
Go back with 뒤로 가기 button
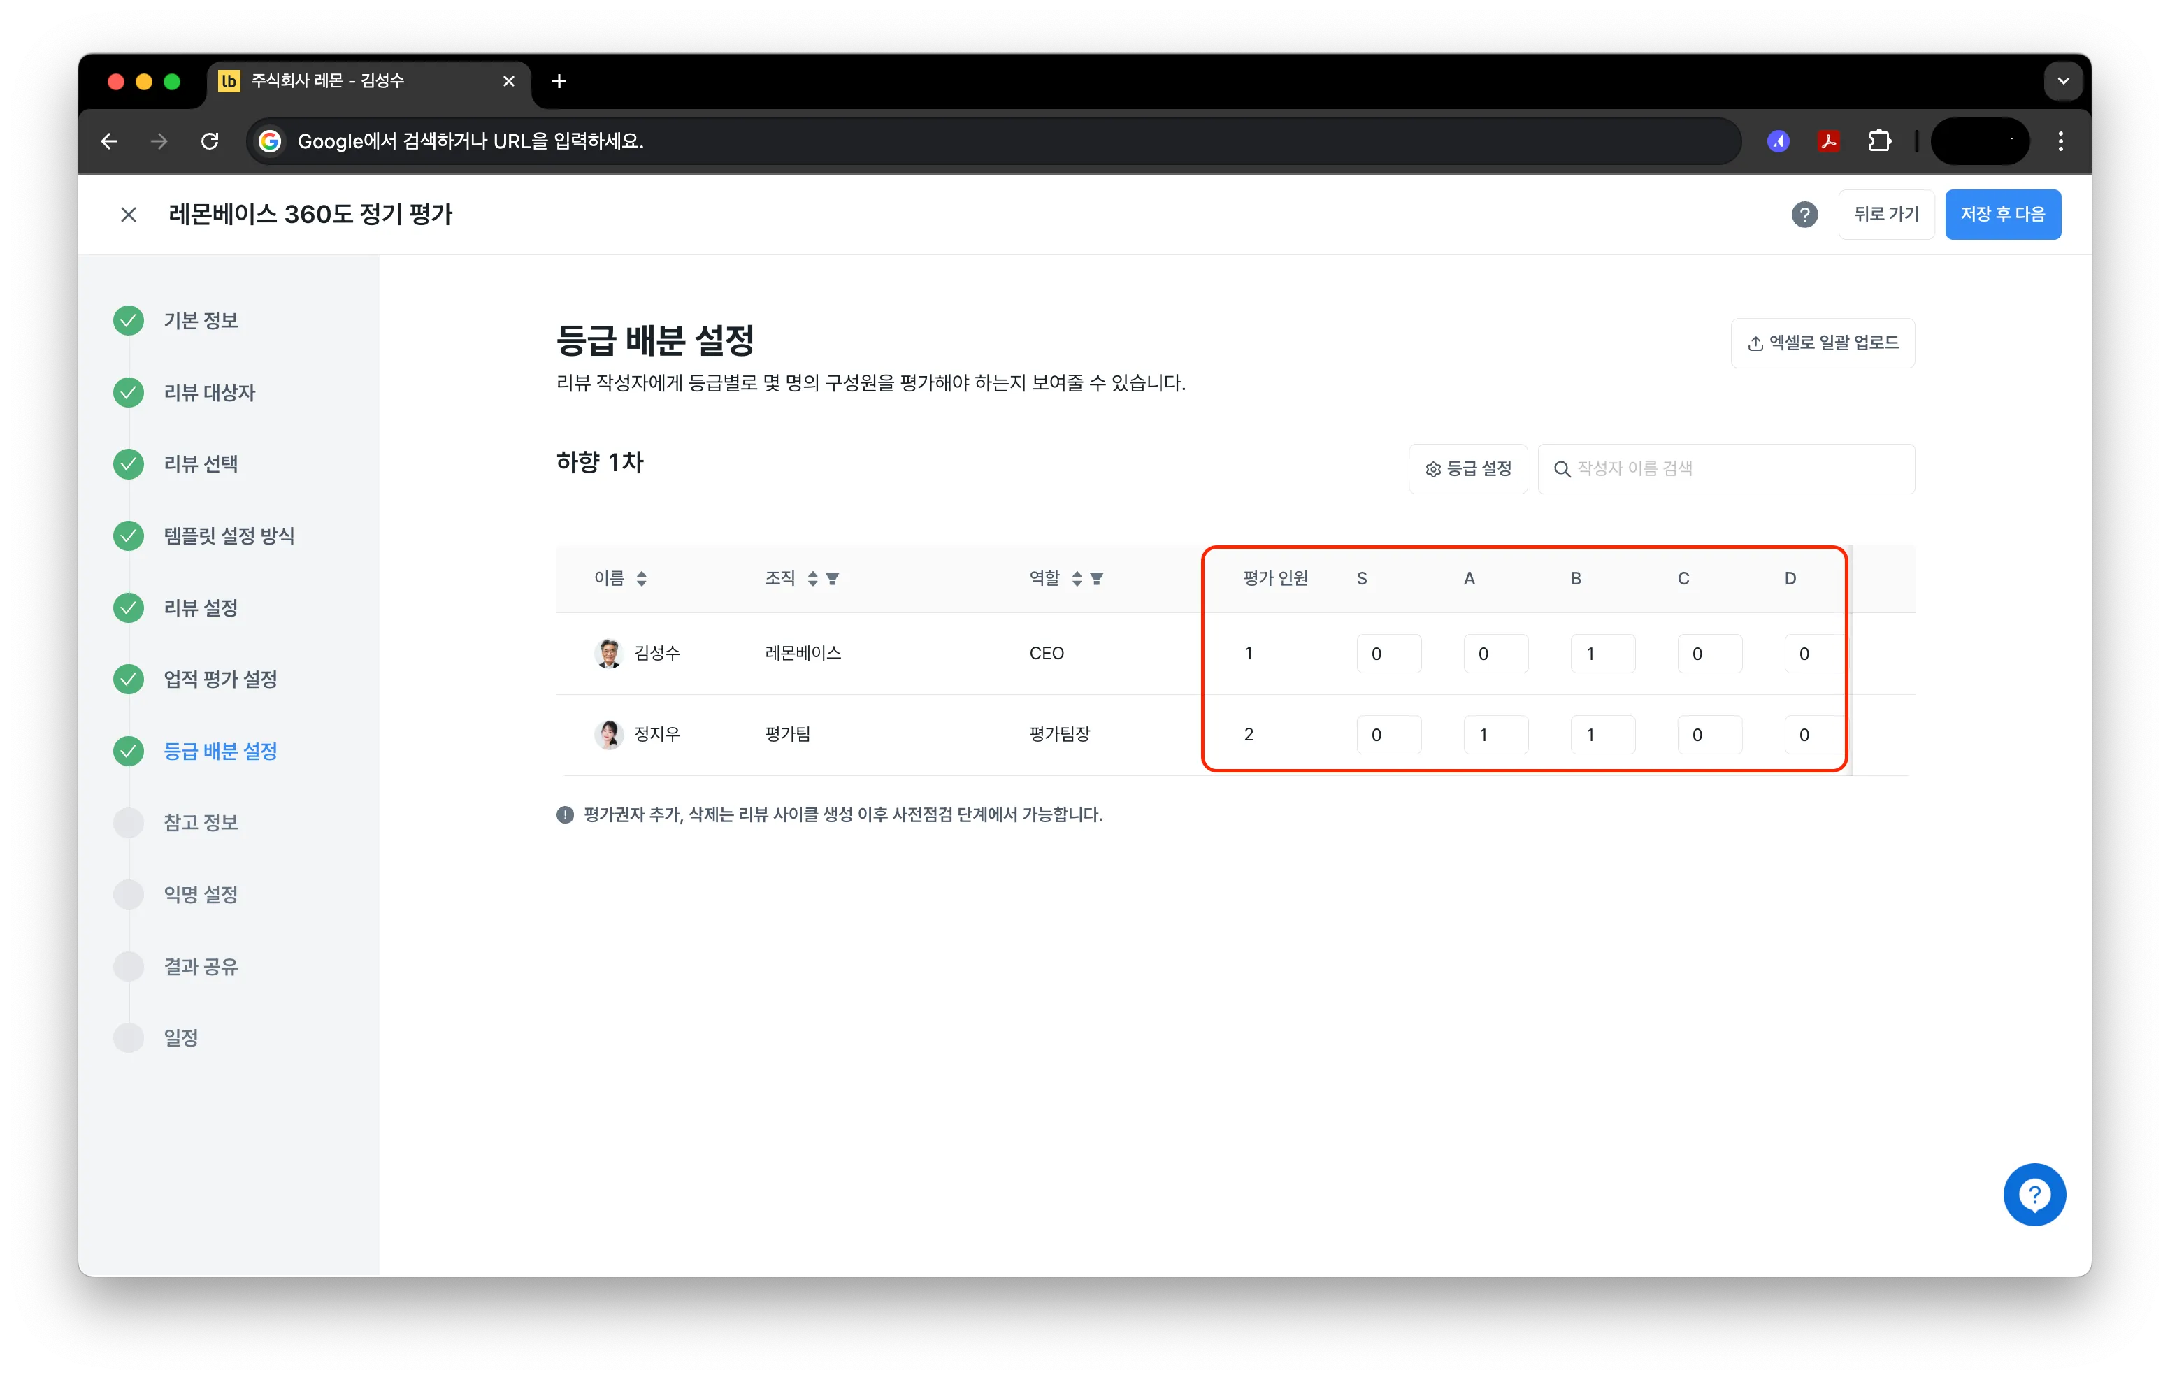pos(1886,215)
